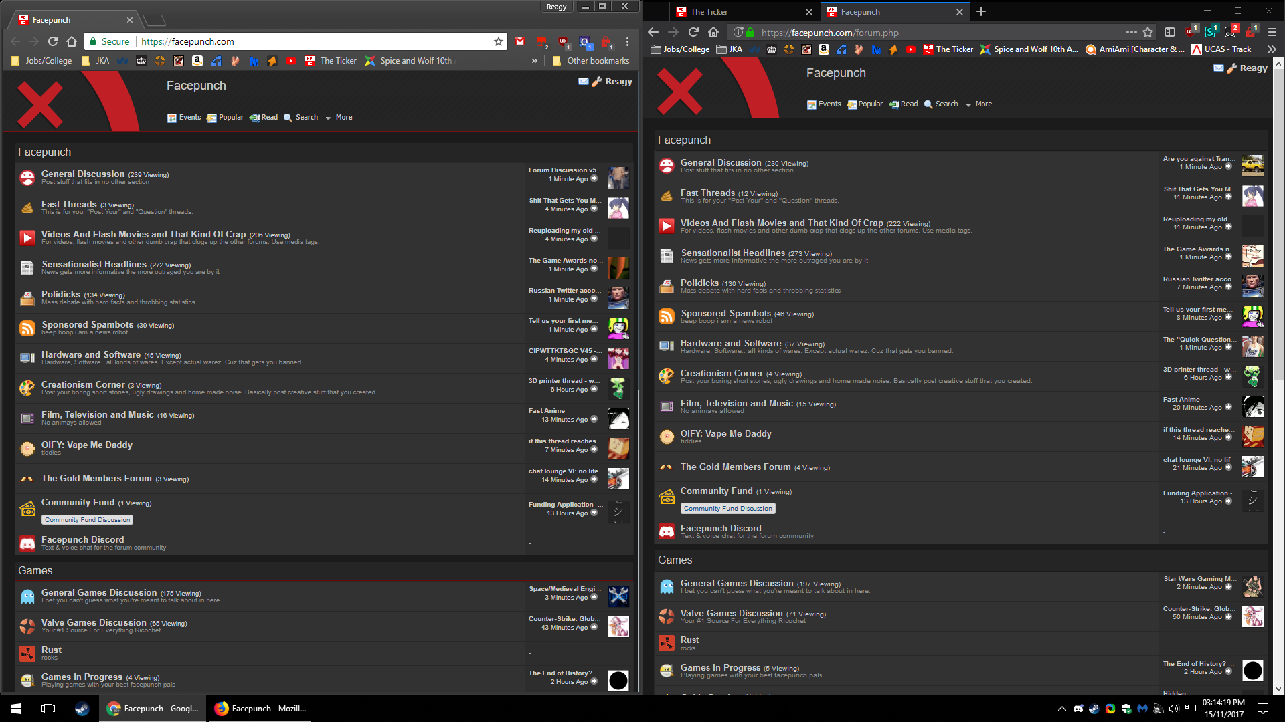The height and width of the screenshot is (722, 1285).
Task: Open Hardware and Software forum in the Firefox window
Action: (731, 343)
